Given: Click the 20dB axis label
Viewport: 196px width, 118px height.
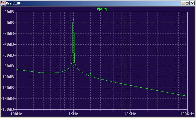Looking at the screenshot, I should [9, 12].
